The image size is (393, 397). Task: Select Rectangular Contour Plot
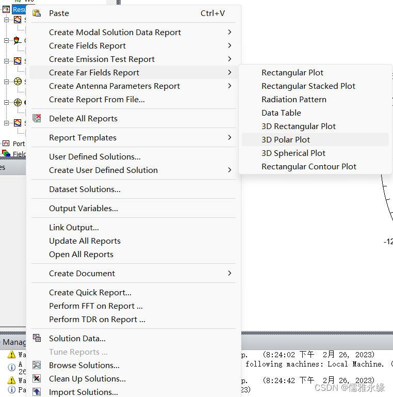[315, 166]
